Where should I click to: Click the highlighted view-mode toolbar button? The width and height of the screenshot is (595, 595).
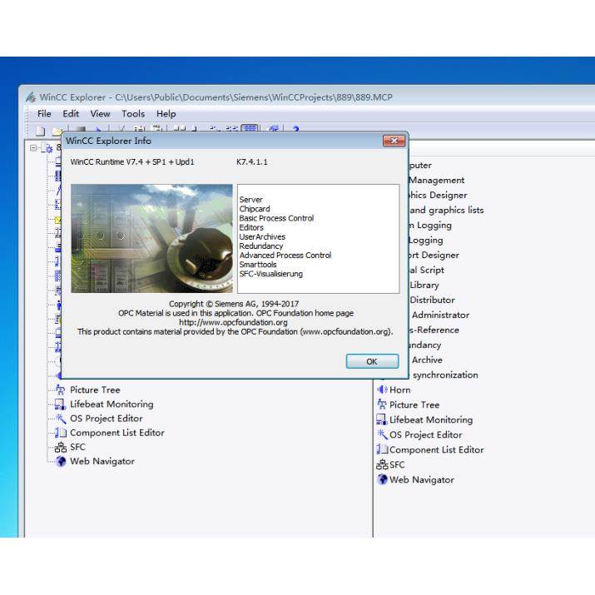(250, 129)
